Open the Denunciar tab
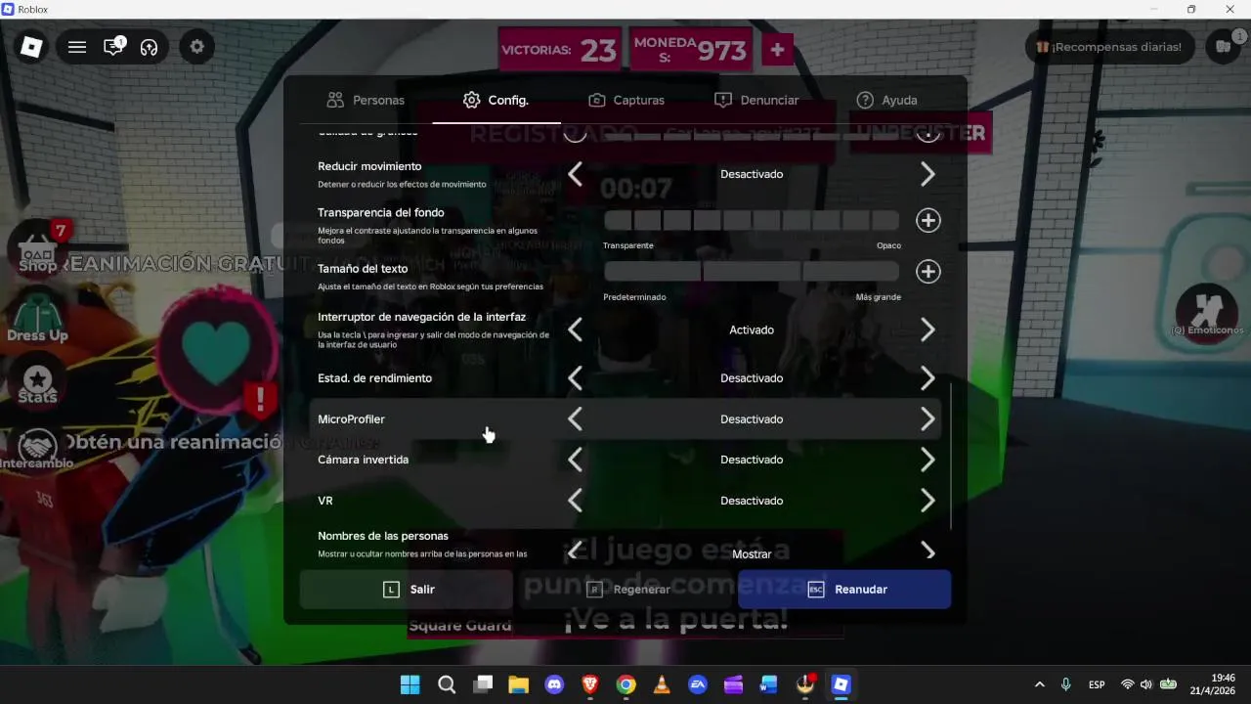 (756, 100)
